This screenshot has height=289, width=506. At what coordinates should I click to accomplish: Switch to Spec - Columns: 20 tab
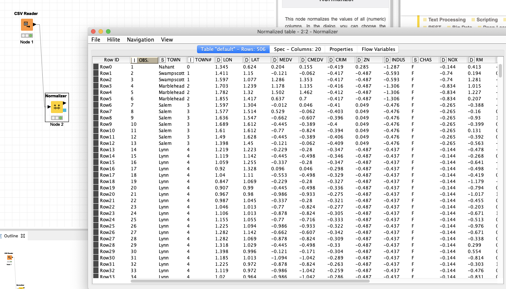tap(297, 49)
